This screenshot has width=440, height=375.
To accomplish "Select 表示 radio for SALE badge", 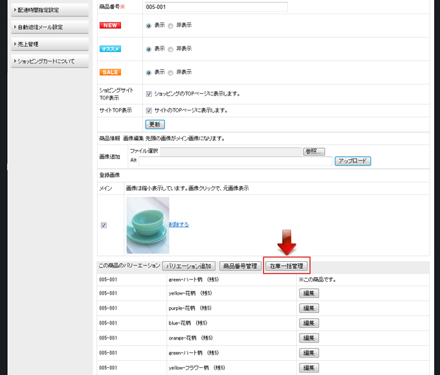I will [x=149, y=72].
